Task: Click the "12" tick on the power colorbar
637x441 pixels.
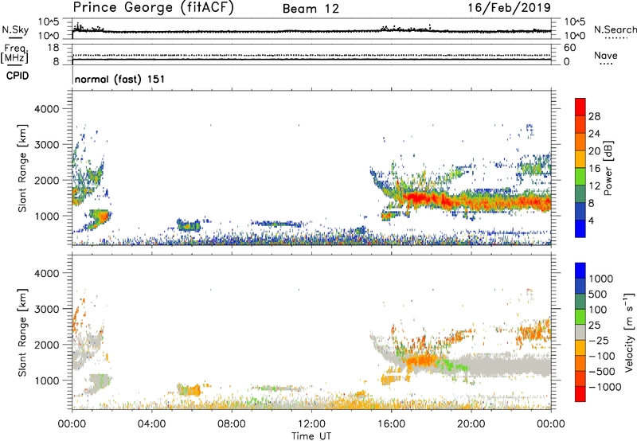Action: (594, 186)
